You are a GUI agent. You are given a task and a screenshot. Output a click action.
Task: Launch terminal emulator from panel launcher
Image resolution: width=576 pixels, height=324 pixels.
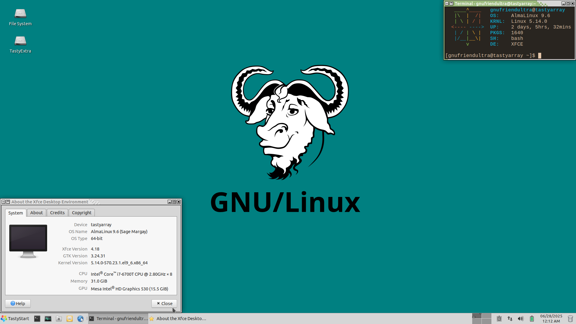37,319
